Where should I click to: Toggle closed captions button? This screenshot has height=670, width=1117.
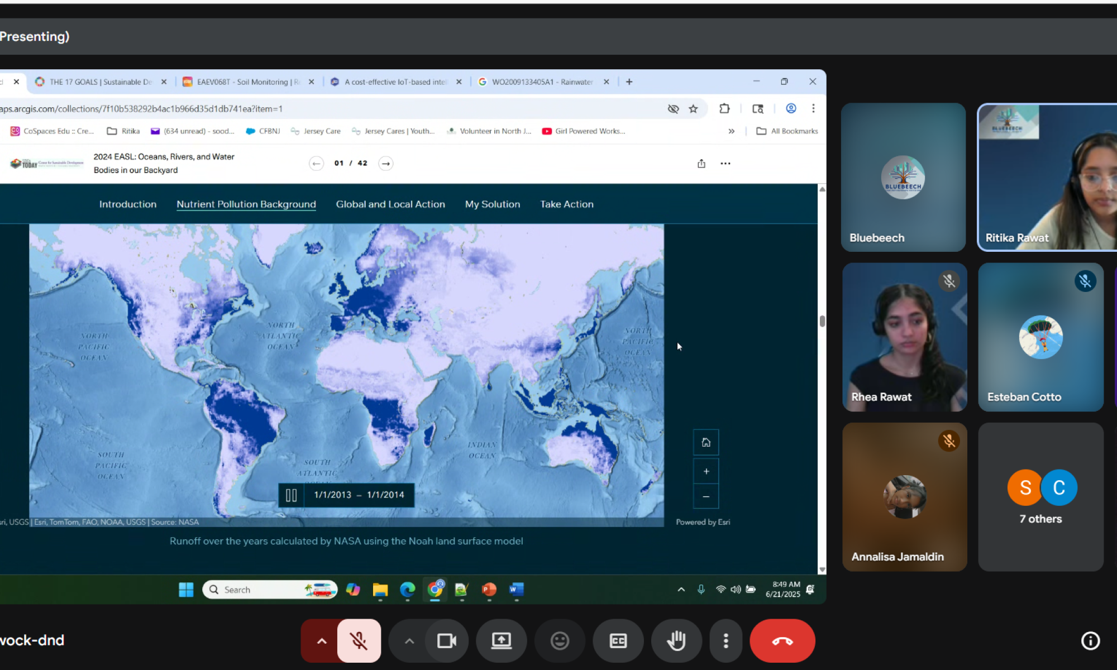pos(618,640)
